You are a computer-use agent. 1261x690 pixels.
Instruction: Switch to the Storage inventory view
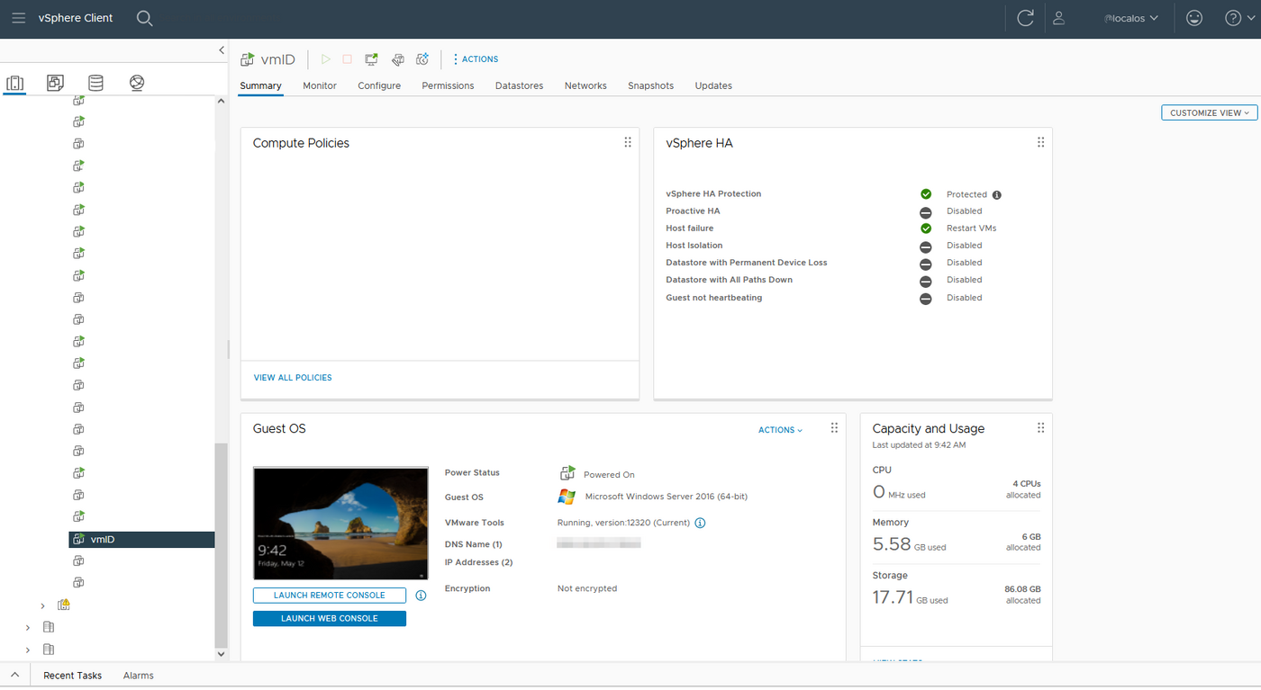(95, 82)
